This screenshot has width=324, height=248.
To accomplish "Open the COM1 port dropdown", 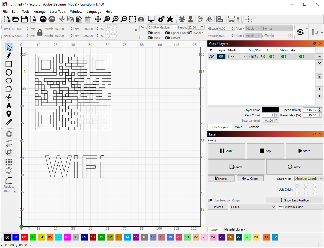I will click(x=253, y=207).
